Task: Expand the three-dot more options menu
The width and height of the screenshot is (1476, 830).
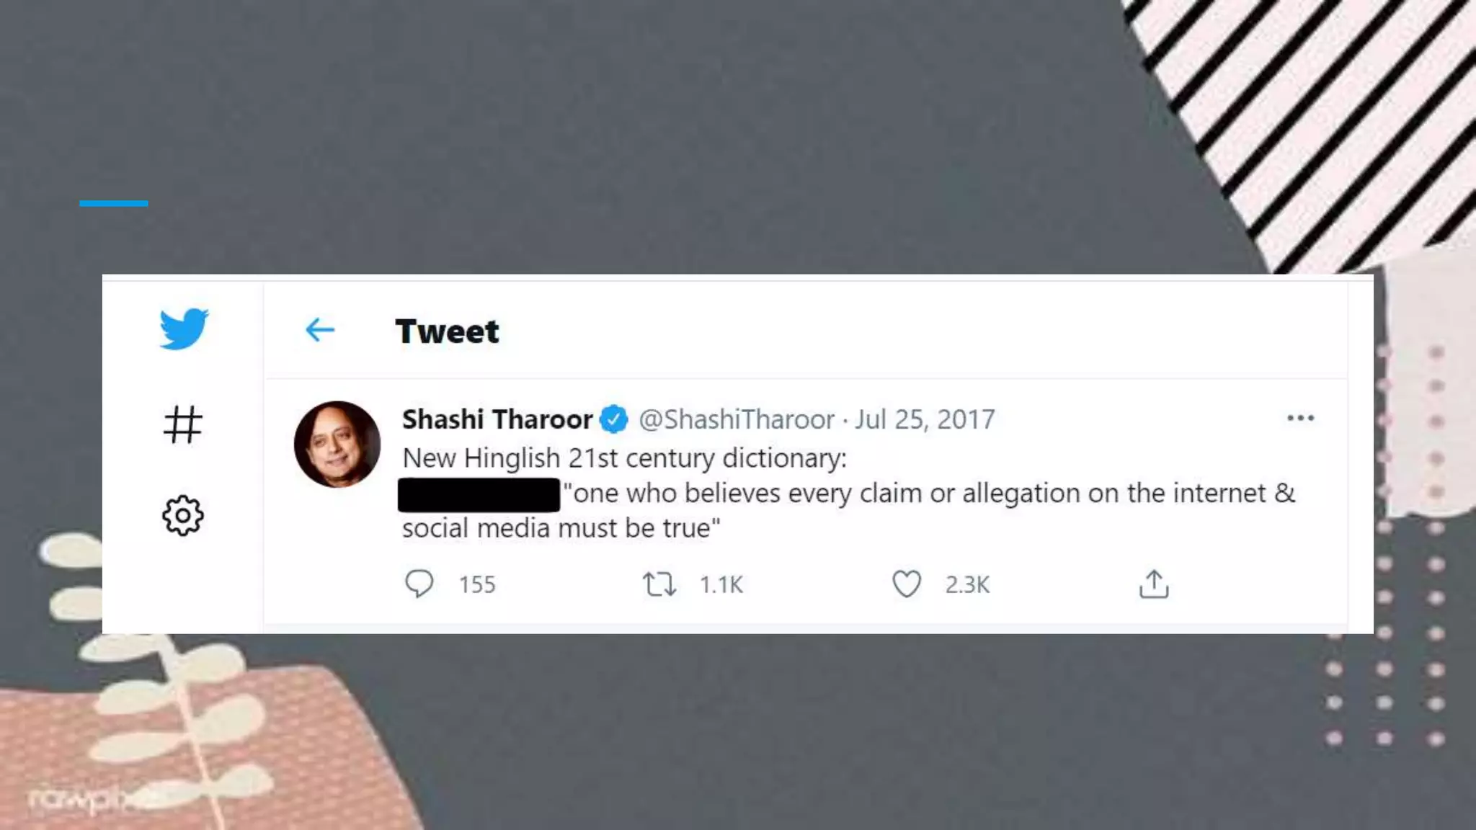Action: [1301, 418]
